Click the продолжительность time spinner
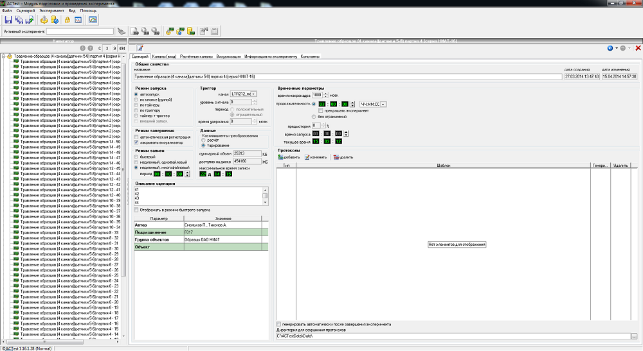The width and height of the screenshot is (643, 351). click(x=352, y=105)
